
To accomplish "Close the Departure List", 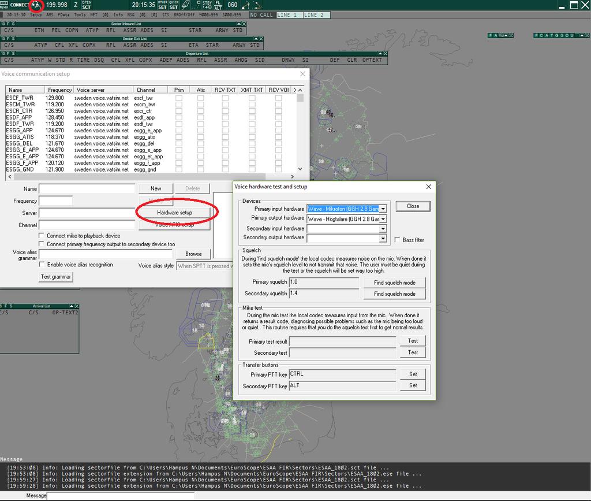I will (385, 54).
